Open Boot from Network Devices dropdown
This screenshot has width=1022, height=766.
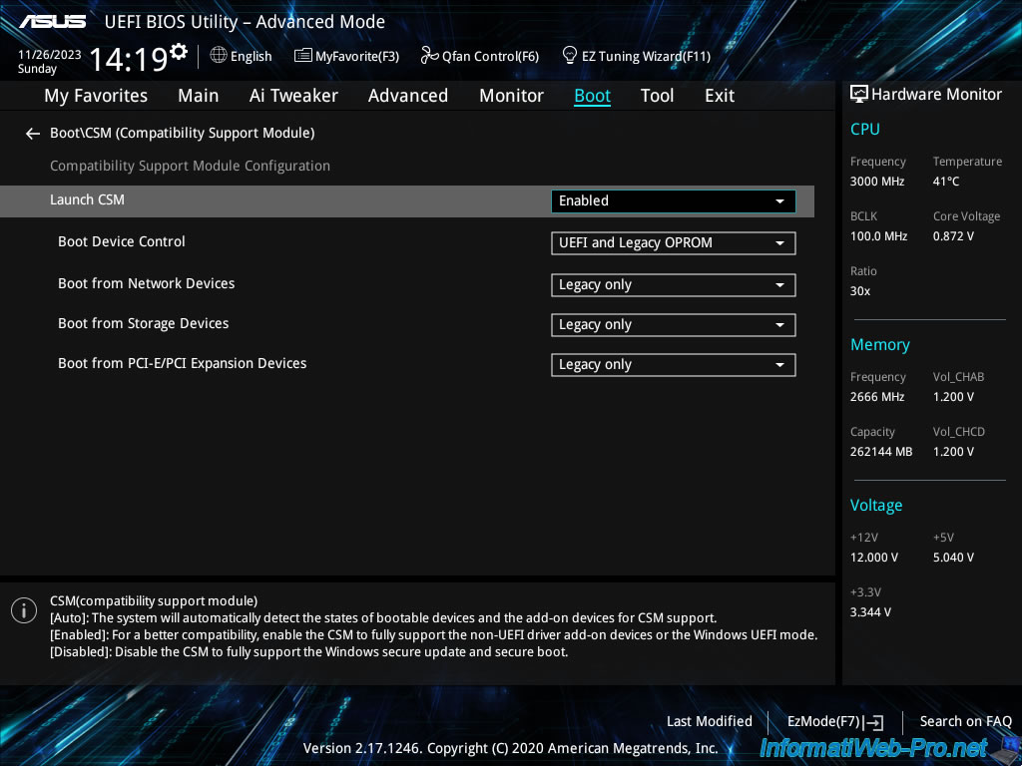674,285
